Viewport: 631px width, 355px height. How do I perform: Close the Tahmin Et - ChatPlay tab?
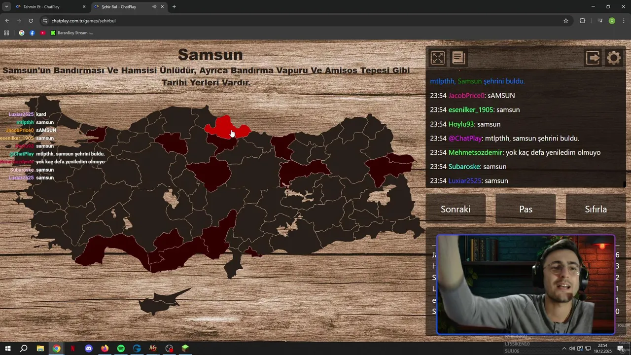[84, 7]
